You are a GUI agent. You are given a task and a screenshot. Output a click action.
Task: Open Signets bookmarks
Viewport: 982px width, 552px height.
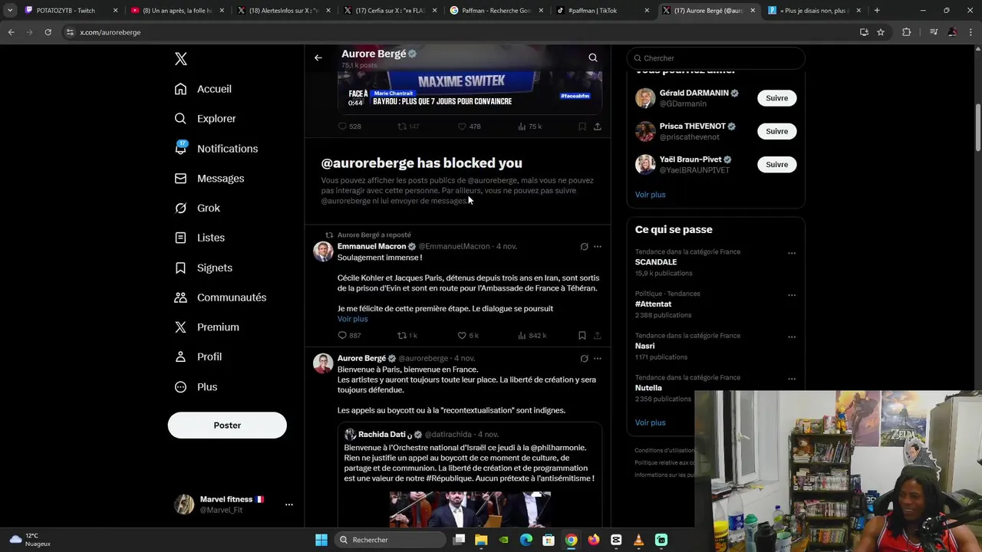point(203,268)
